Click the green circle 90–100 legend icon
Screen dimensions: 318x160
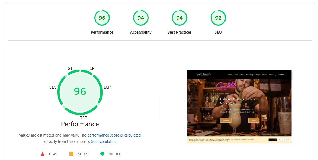pos(102,154)
